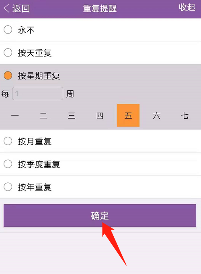Select 按季度重复 radio option
Viewport: 201px width, 274px height.
[8, 164]
